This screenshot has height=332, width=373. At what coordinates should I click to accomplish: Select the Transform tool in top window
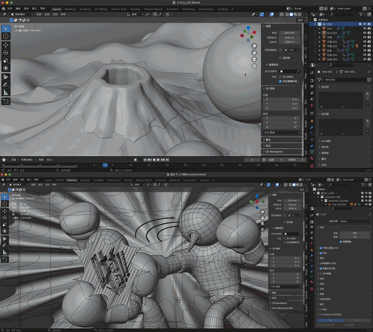tap(6, 68)
